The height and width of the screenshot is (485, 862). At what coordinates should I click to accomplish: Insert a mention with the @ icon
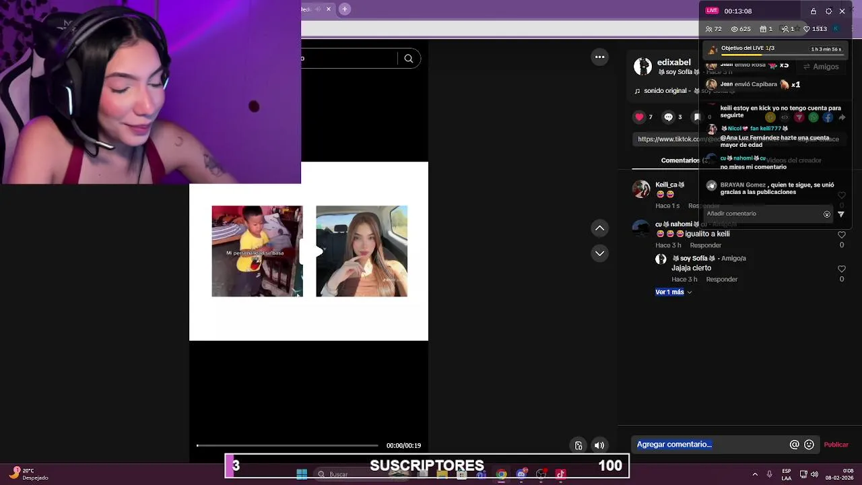tap(795, 445)
